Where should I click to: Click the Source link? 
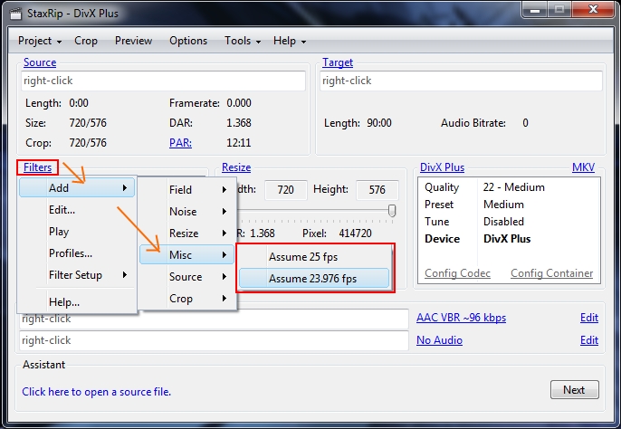pyautogui.click(x=40, y=62)
